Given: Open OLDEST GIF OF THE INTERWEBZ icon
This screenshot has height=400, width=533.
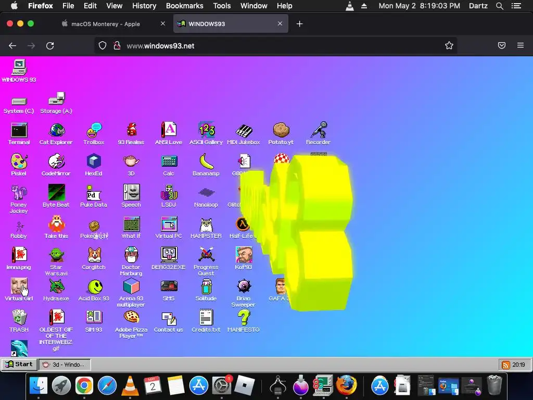Looking at the screenshot, I should click(x=56, y=330).
